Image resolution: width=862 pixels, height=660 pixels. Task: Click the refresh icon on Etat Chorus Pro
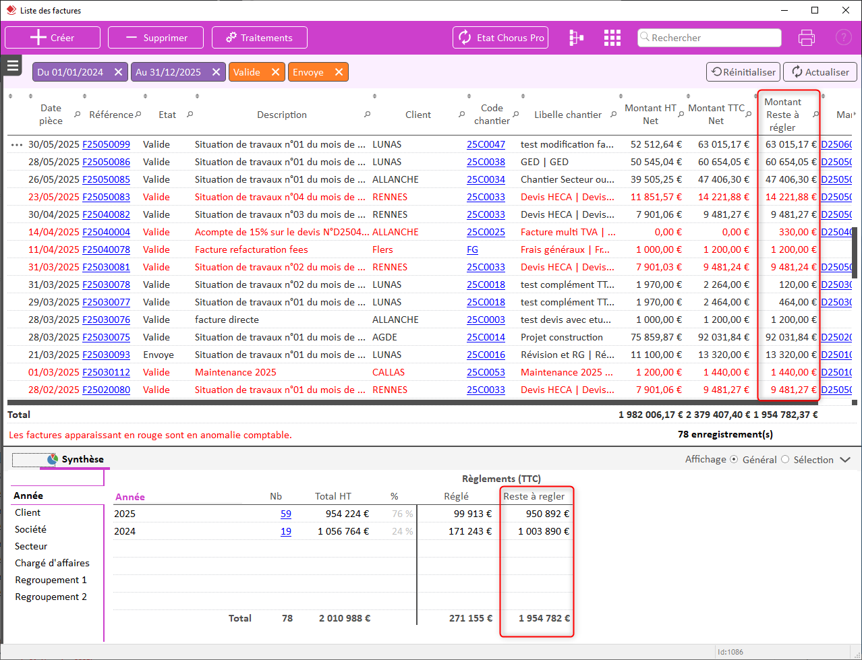(465, 37)
